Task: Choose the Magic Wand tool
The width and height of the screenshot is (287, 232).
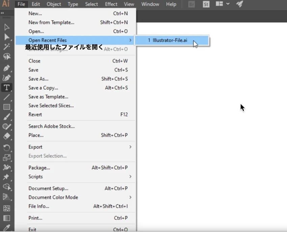Action: click(x=6, y=47)
